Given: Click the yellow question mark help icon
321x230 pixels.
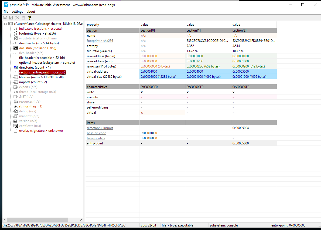Looking at the screenshot, I should tap(29, 18).
